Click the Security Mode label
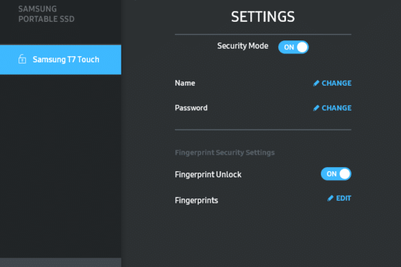This screenshot has height=267, width=401. [x=243, y=46]
